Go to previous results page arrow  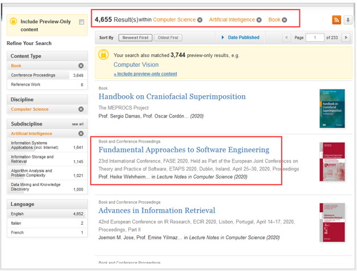286,37
